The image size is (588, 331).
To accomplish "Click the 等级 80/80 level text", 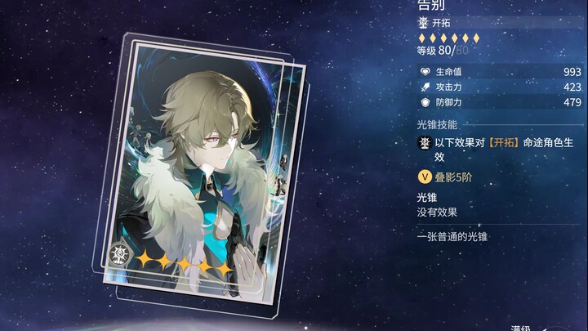I will pyautogui.click(x=443, y=51).
